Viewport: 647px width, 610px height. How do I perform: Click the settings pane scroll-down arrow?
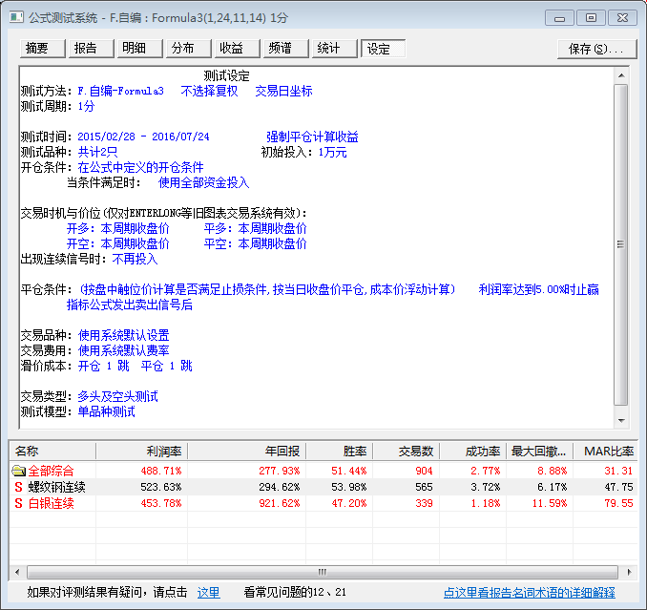coord(621,421)
